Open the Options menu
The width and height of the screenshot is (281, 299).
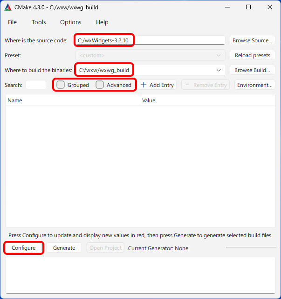point(71,22)
